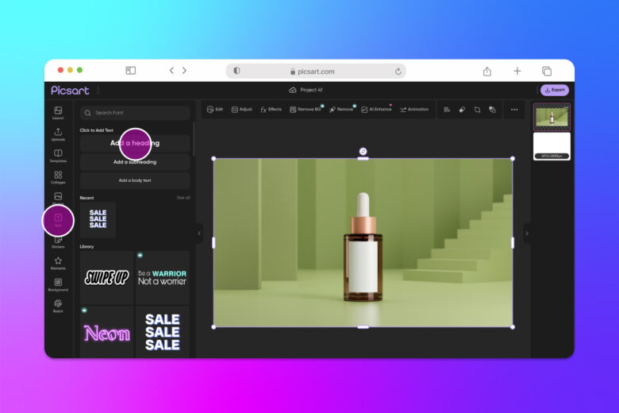619x413 pixels.
Task: Click the bottom-right image corner handle
Action: point(513,327)
